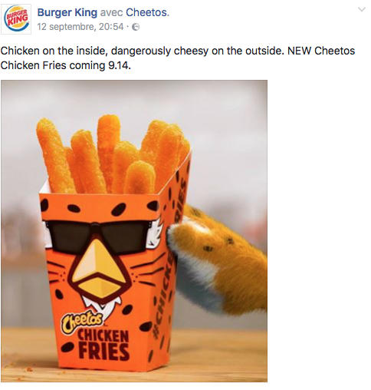Click the Cheetos logo on the box
Image resolution: width=371 pixels, height=390 pixels.
tap(82, 322)
